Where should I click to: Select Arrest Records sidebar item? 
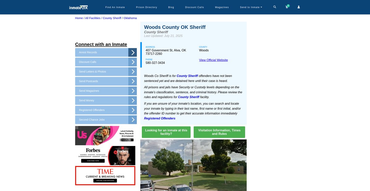(x=102, y=52)
